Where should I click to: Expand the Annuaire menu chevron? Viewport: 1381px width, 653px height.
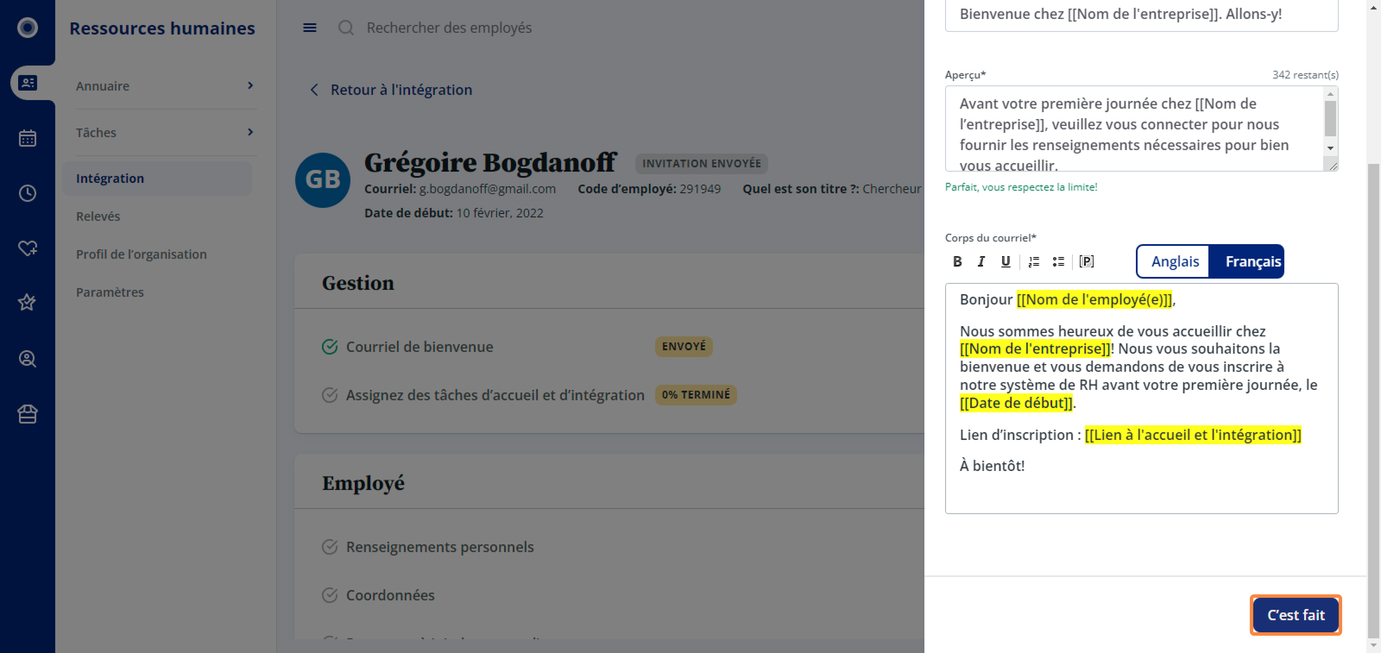(250, 86)
